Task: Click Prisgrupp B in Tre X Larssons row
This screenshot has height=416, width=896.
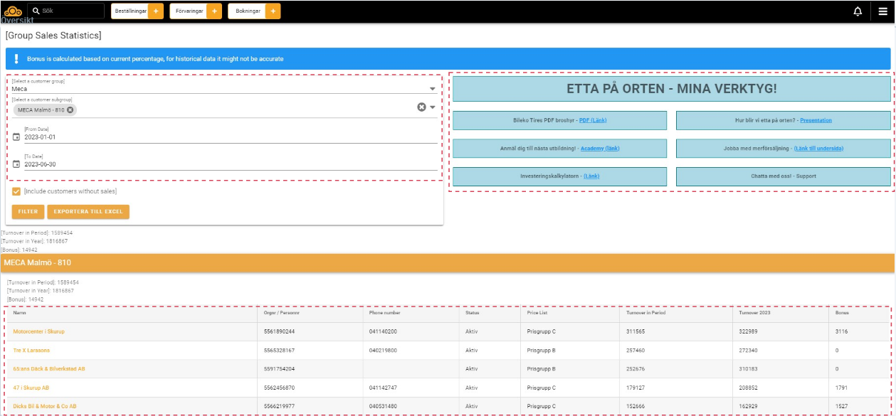Action: click(542, 350)
